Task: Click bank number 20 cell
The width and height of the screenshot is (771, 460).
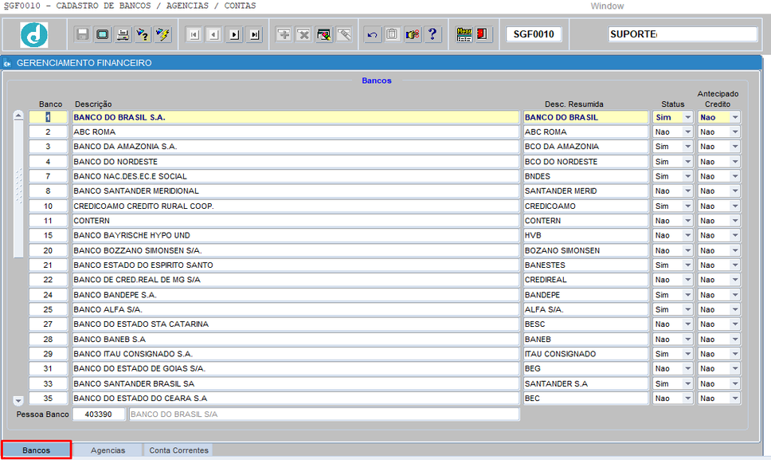Action: pyautogui.click(x=48, y=250)
